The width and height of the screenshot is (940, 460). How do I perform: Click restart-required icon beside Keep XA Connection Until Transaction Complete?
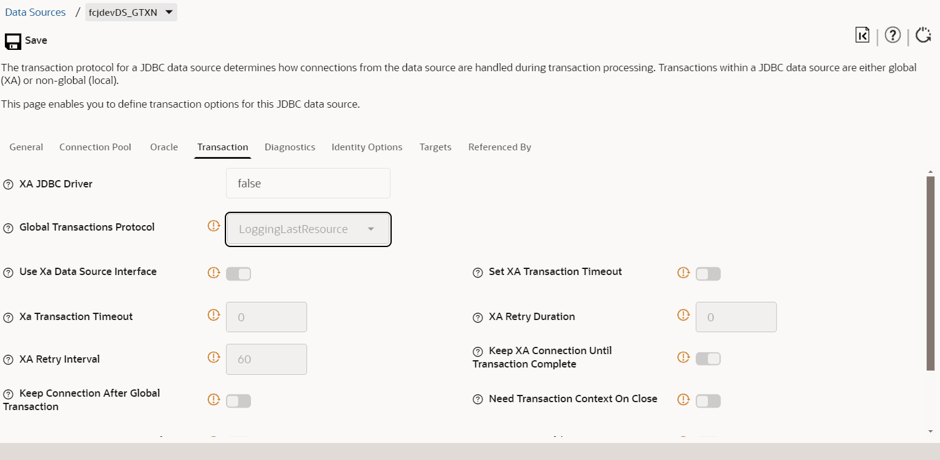(684, 357)
